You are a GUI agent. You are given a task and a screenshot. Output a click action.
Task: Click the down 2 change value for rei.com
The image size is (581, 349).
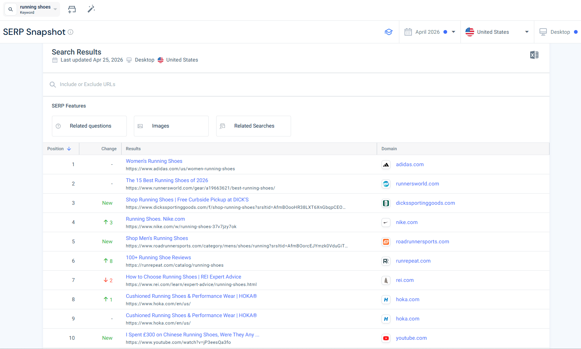(x=108, y=280)
